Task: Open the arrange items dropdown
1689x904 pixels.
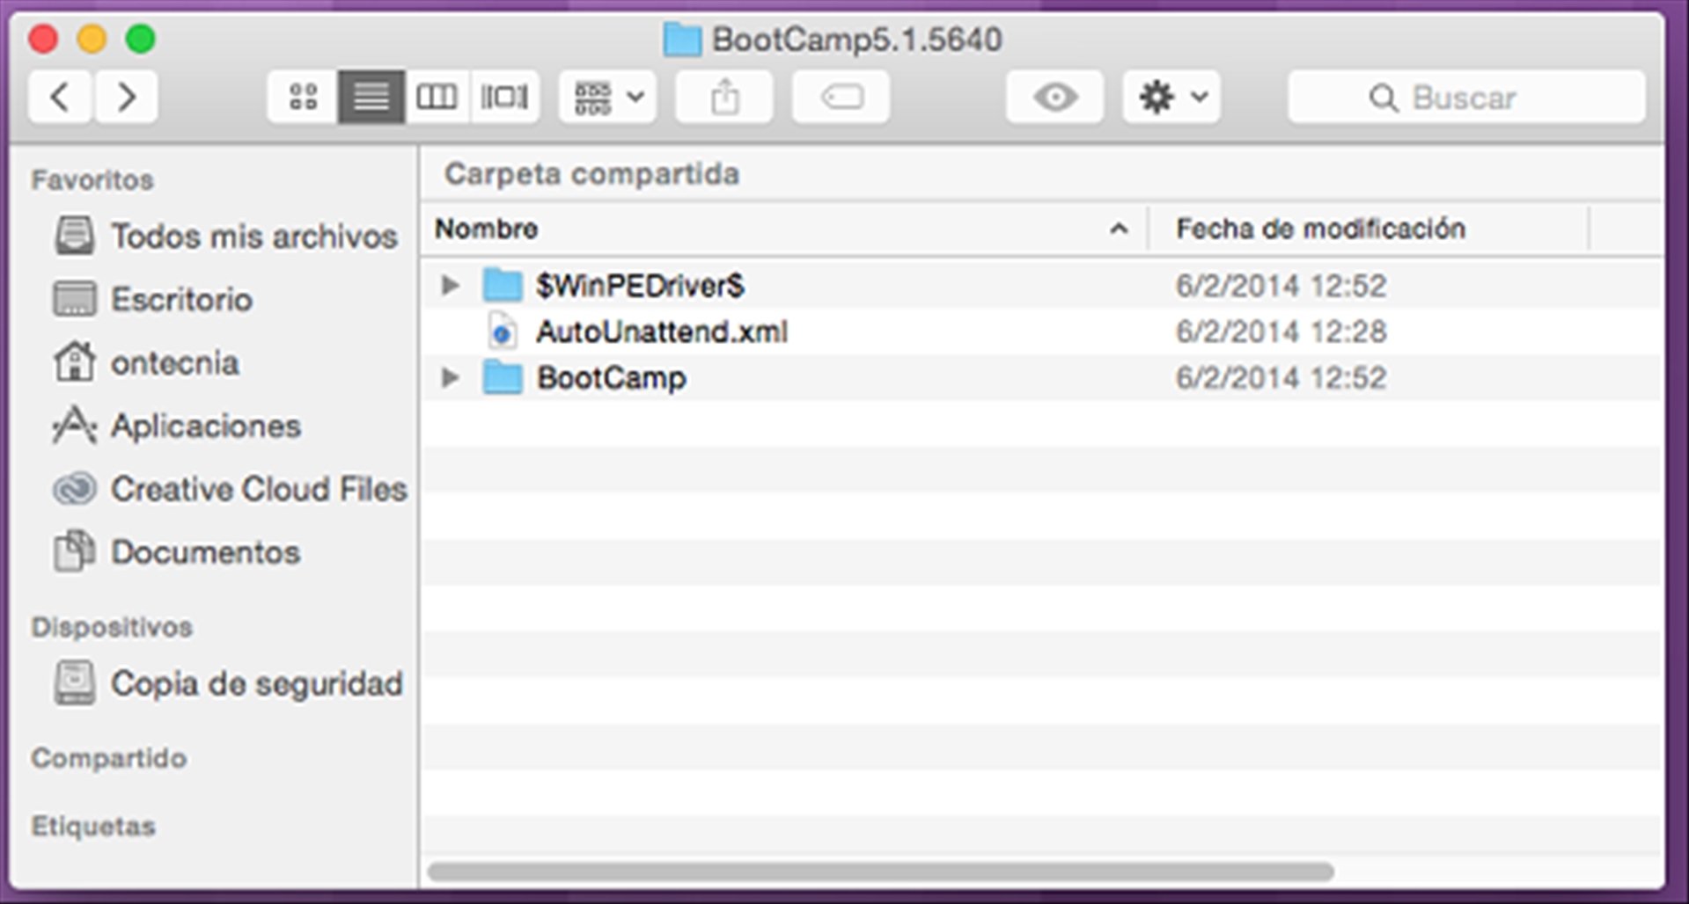Action: 608,97
